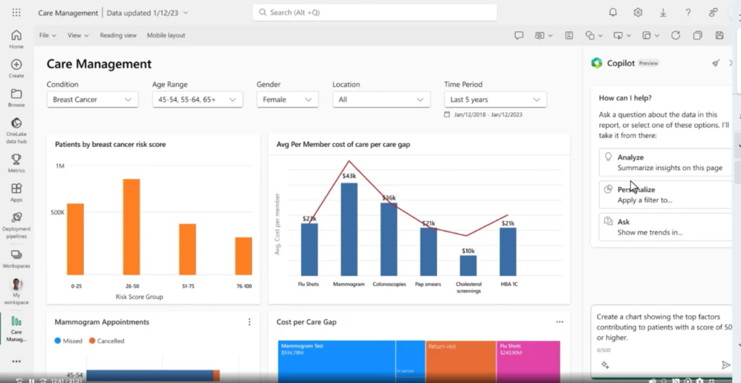
Task: Open the app launcher grid icon
Action: (16, 12)
